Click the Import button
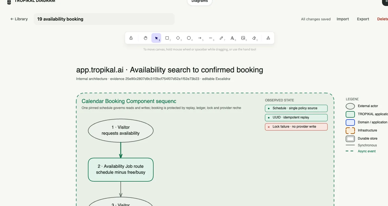 (343, 19)
